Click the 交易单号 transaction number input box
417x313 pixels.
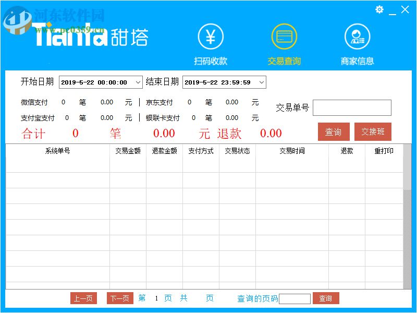coord(352,107)
